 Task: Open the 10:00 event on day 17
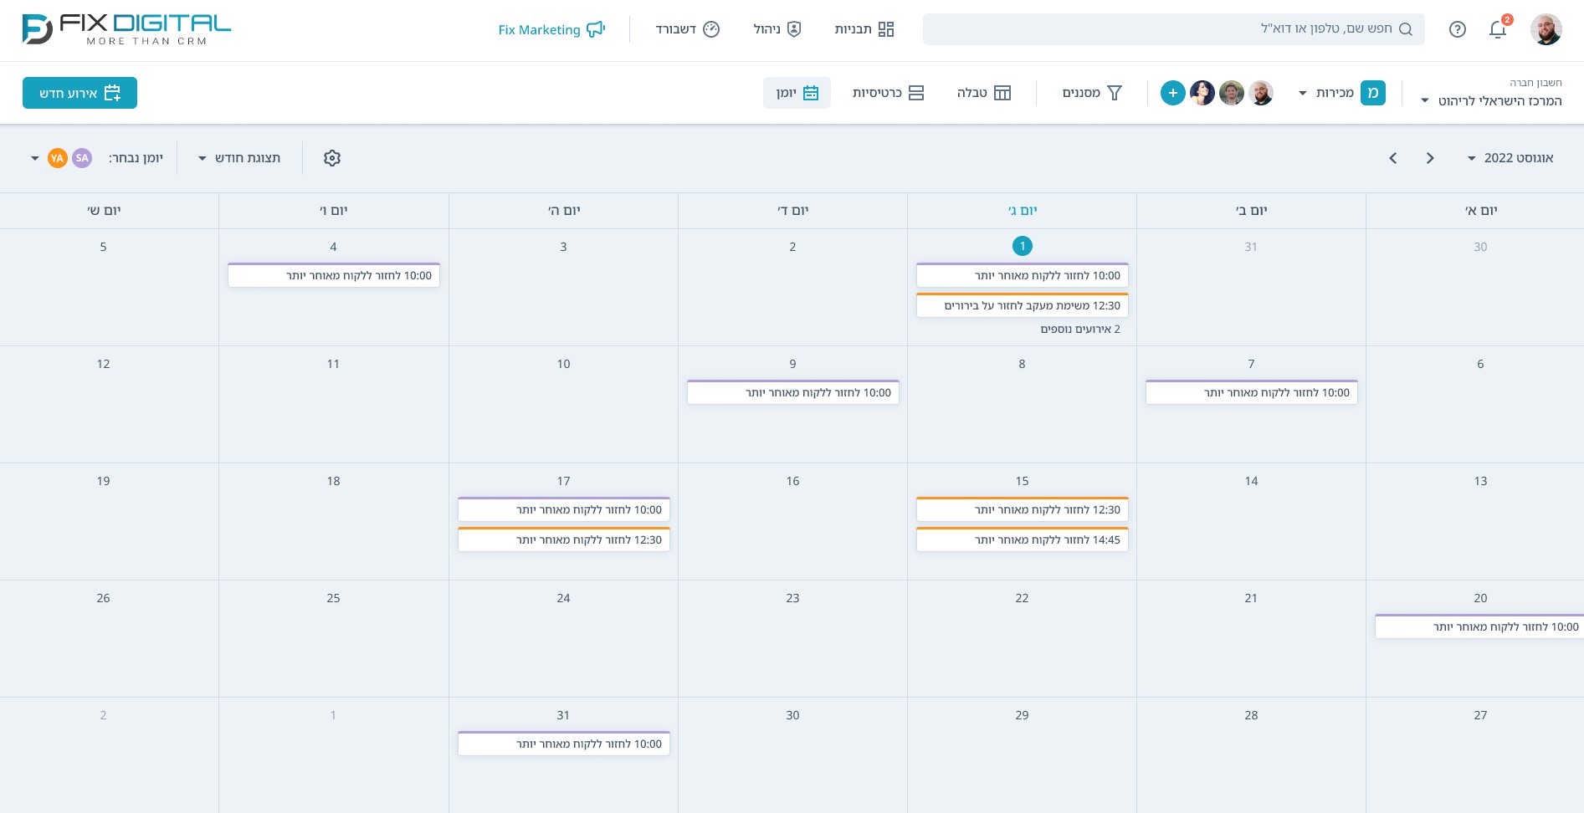pos(564,509)
